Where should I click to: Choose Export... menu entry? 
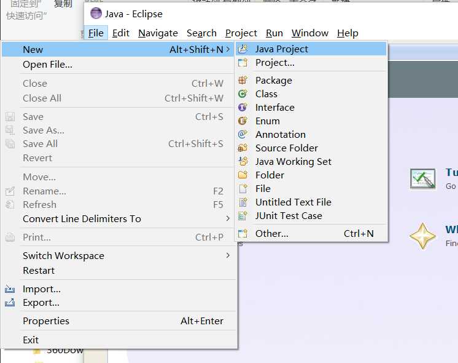119,303
